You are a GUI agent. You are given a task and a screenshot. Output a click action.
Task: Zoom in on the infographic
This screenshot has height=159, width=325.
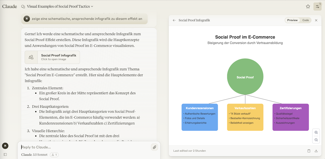pyautogui.click(x=316, y=132)
